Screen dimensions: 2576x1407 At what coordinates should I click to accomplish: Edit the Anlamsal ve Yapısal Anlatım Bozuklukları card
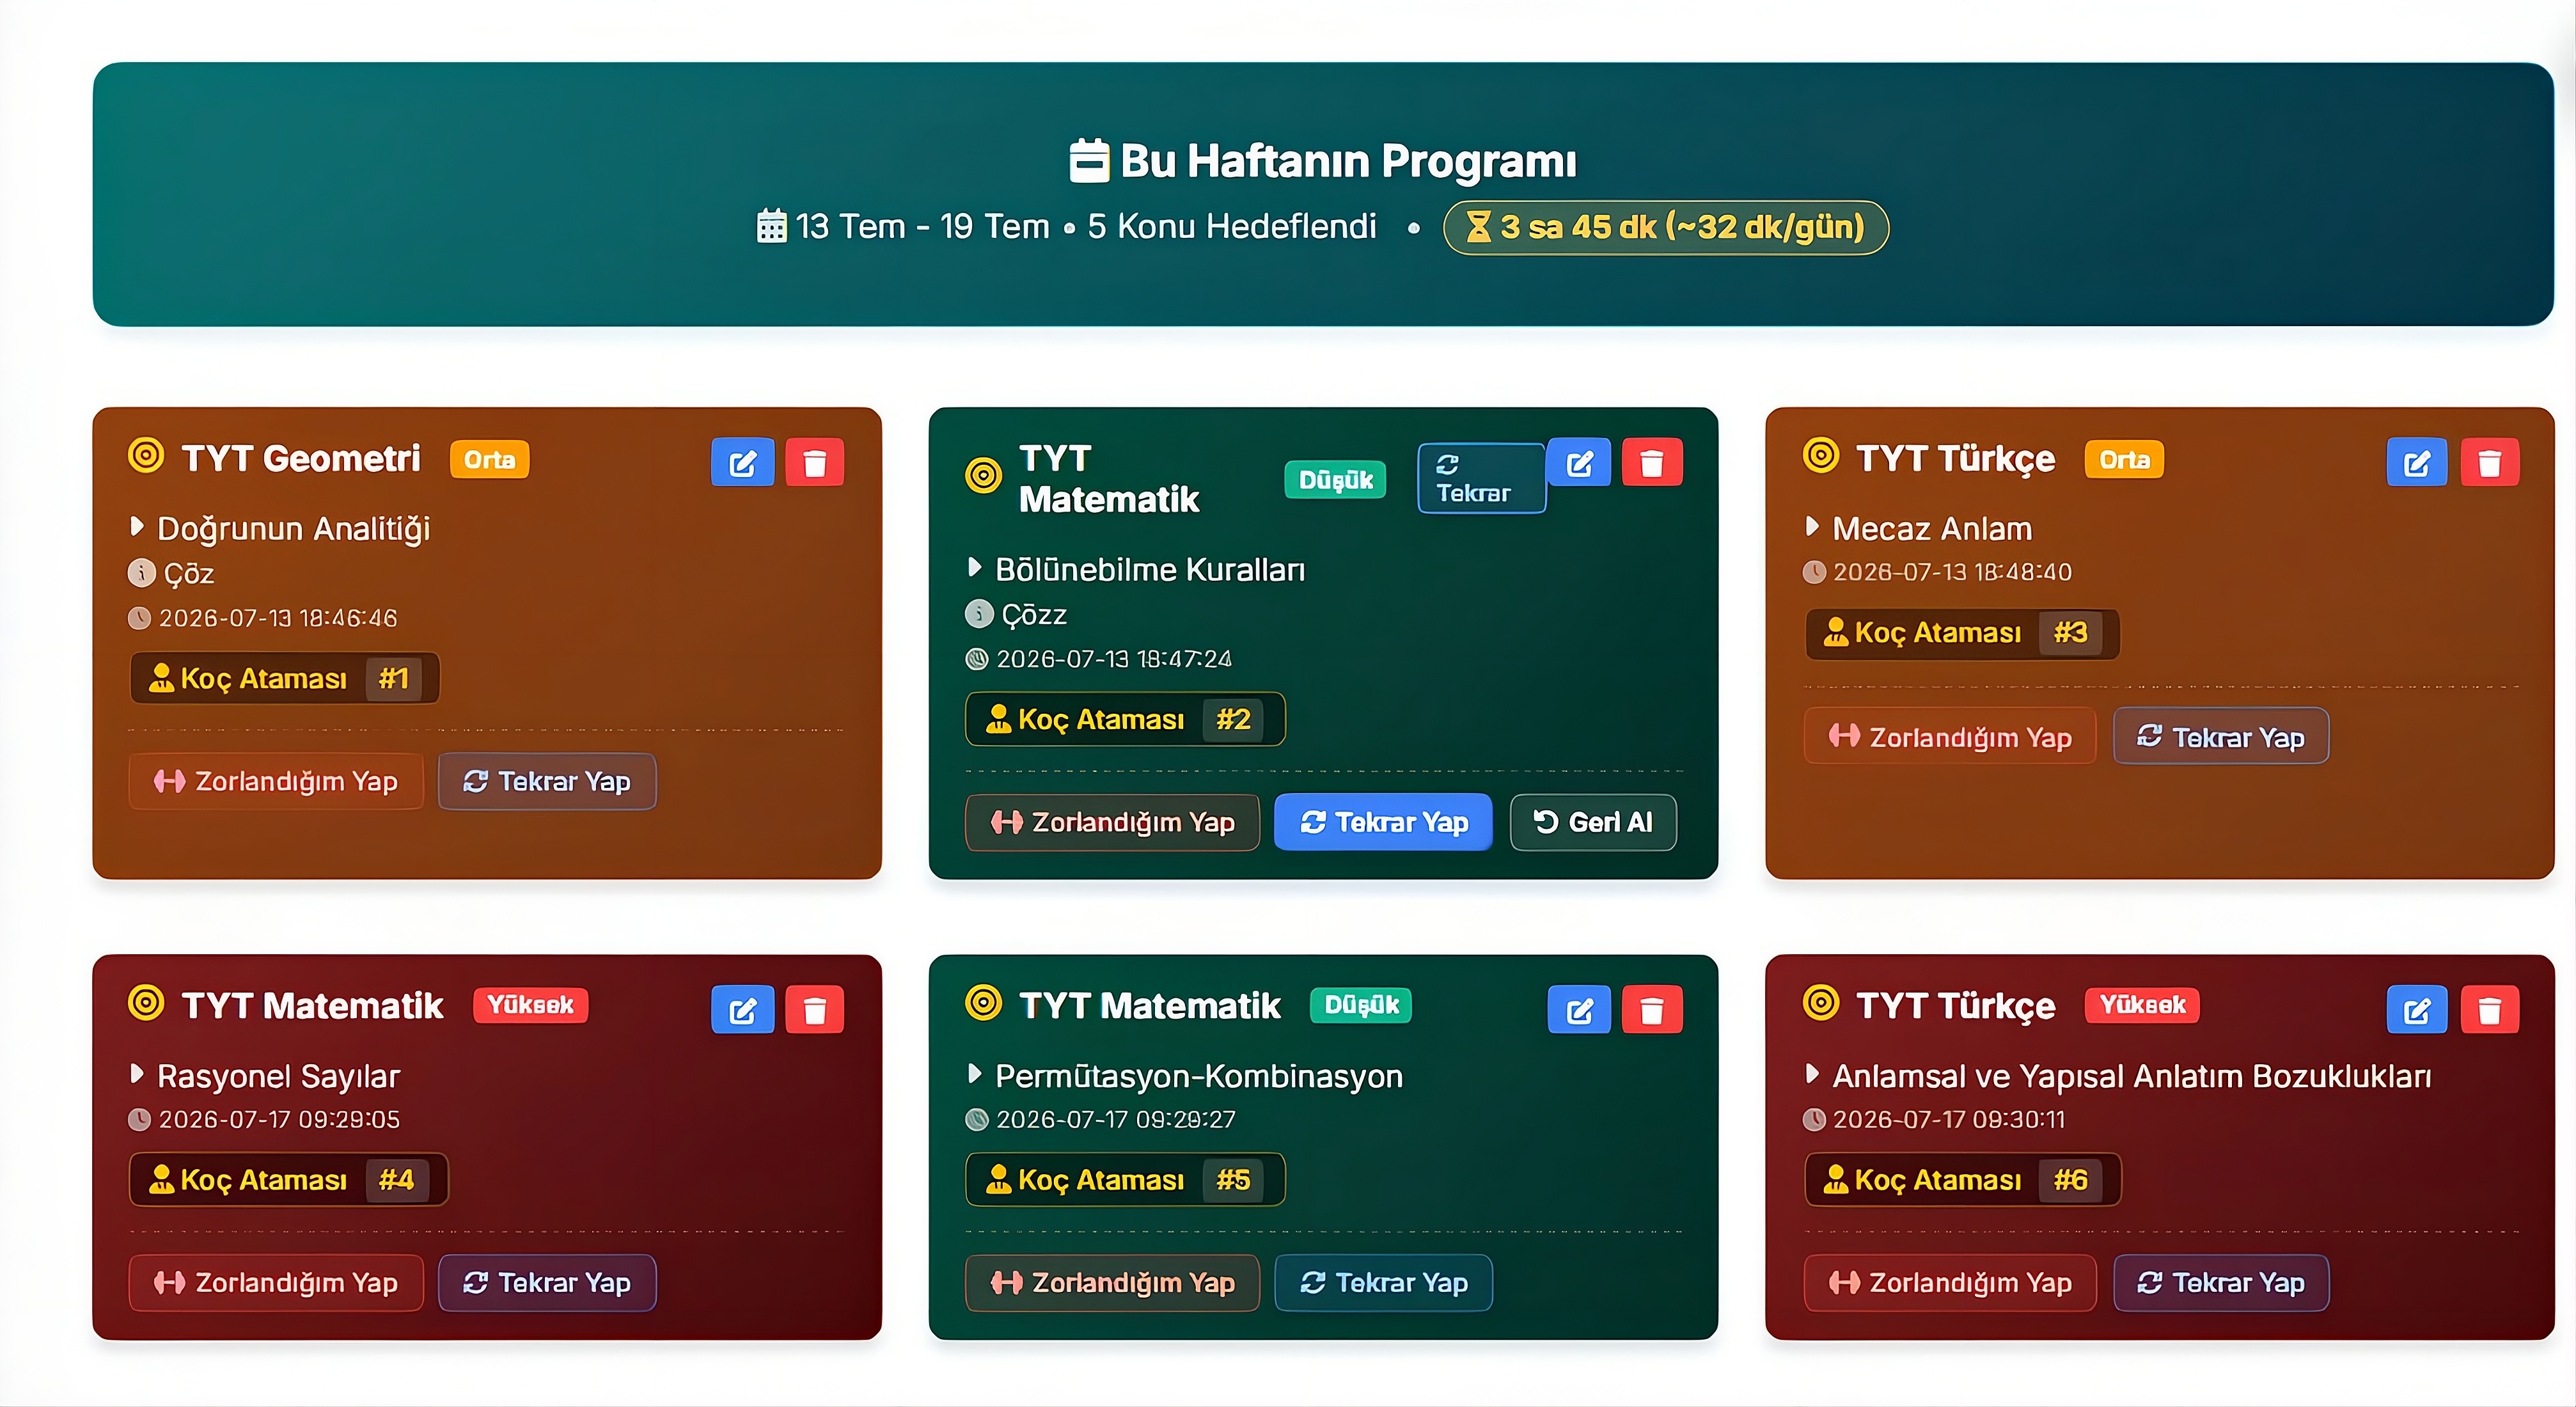pos(2417,1010)
